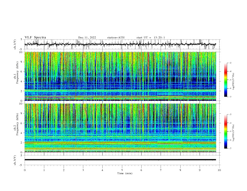Click the ch.2 'Frequency (kHz)' axis label
Viewport: 247px width, 191px height.
pyautogui.click(x=17, y=124)
